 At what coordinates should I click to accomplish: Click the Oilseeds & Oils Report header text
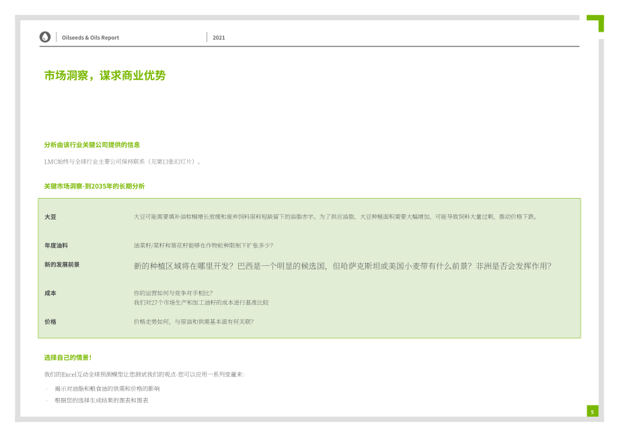point(90,38)
